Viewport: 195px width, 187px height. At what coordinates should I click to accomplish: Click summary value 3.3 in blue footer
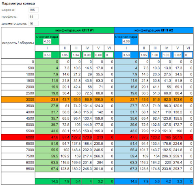tap(178, 181)
